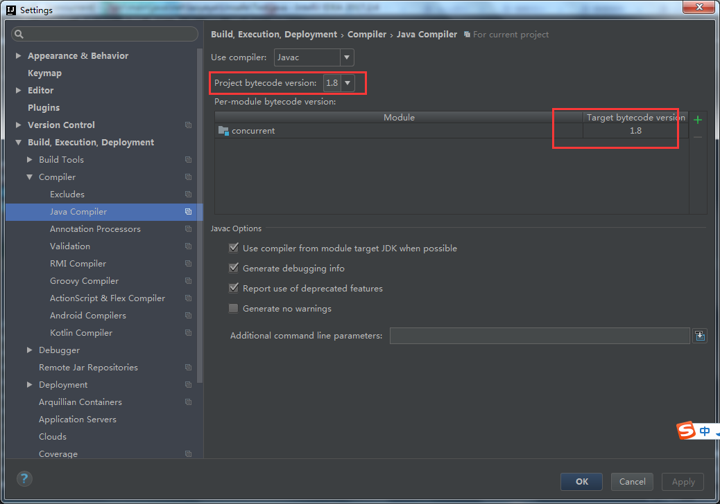Click project-level icon beside Kotlin Compiler
Viewport: 720px width, 504px height.
coord(188,332)
